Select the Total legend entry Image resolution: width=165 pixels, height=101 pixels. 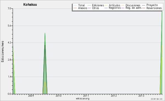click(x=81, y=5)
